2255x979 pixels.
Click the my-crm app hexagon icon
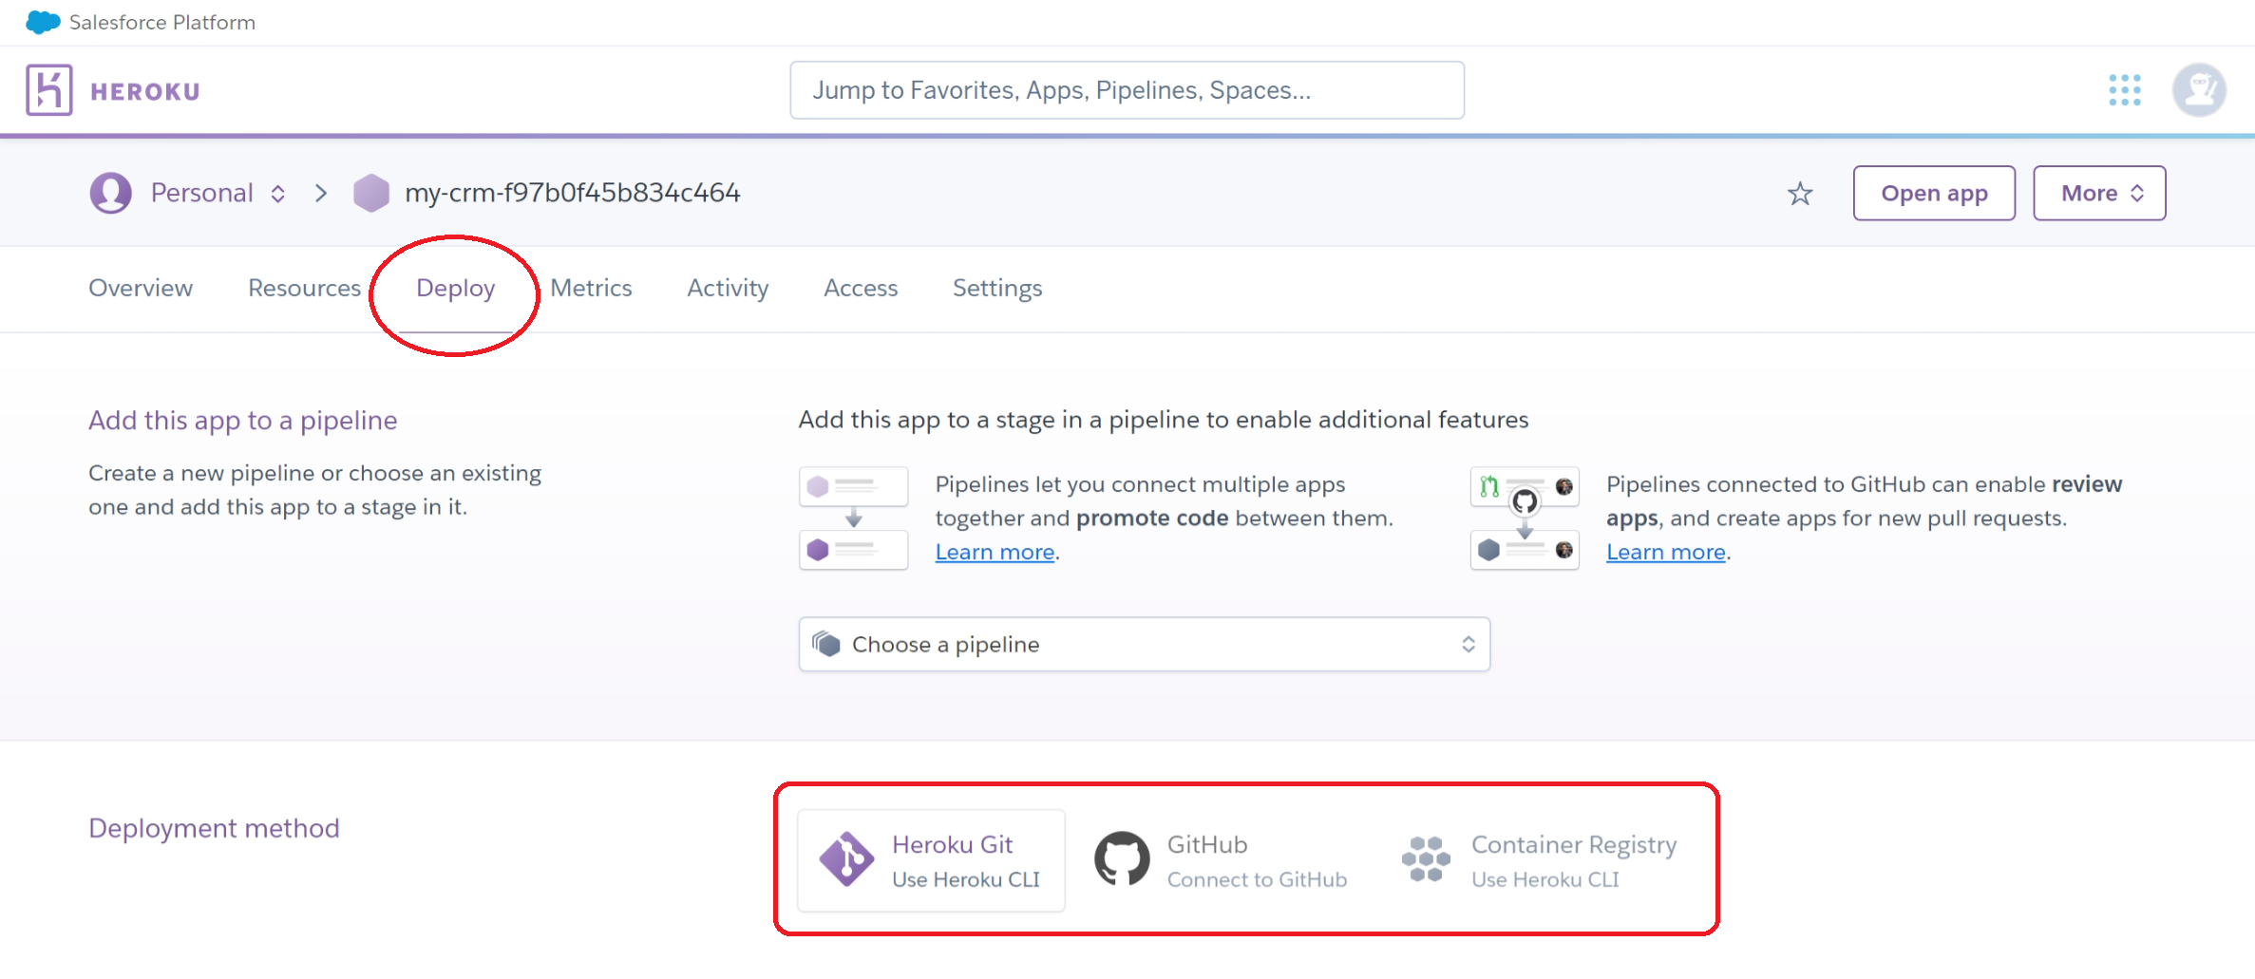click(371, 193)
